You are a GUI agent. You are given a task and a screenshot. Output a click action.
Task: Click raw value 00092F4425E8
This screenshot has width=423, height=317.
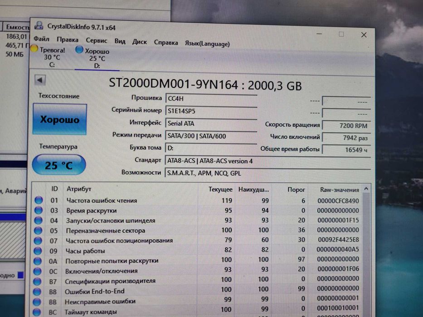[x=338, y=240]
